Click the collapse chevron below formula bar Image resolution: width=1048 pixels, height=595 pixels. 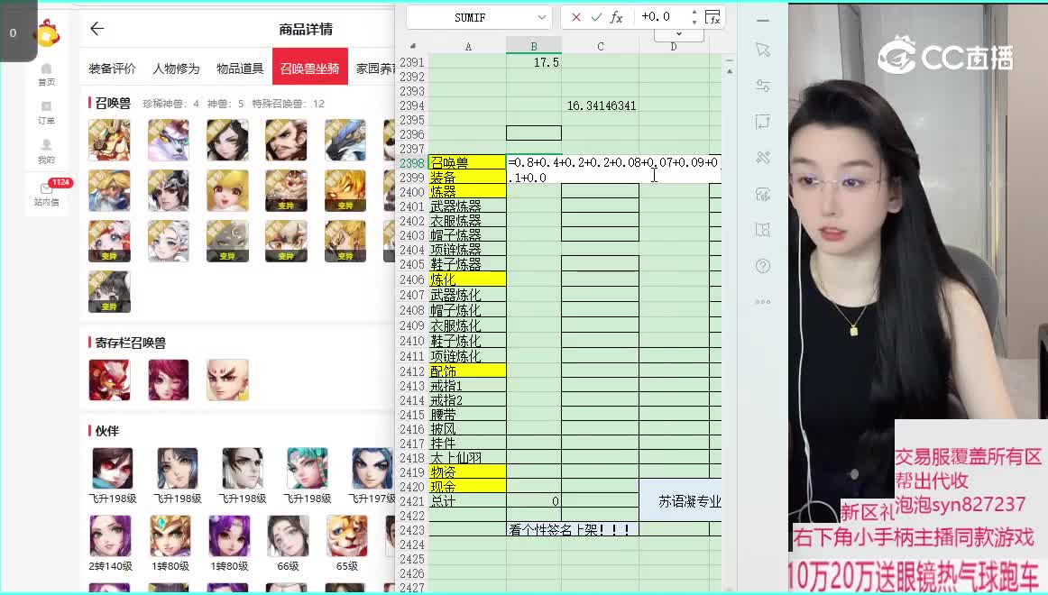(678, 34)
